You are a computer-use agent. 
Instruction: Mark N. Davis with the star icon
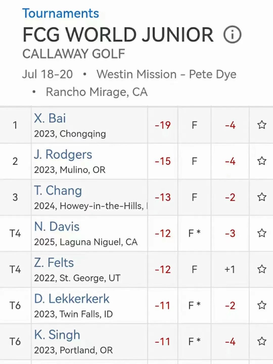point(262,233)
